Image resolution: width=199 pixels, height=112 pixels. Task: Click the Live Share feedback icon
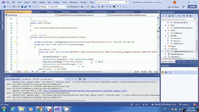click(x=183, y=7)
